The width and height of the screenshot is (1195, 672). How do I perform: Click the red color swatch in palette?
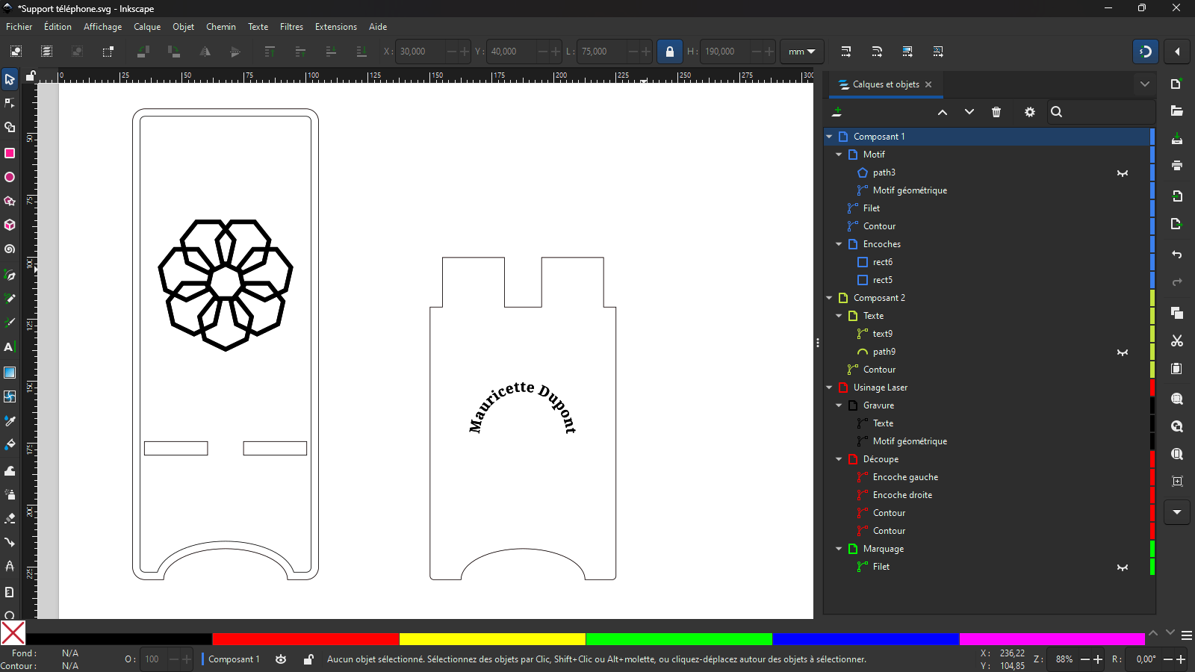point(305,639)
